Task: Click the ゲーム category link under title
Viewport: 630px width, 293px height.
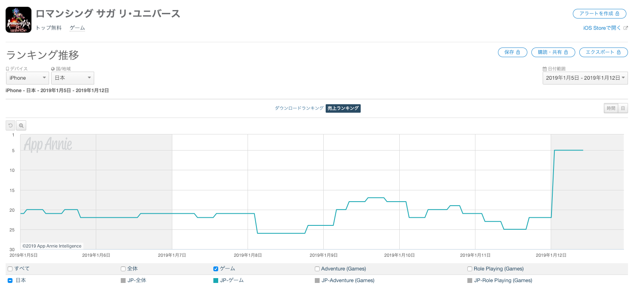Action: (x=77, y=28)
